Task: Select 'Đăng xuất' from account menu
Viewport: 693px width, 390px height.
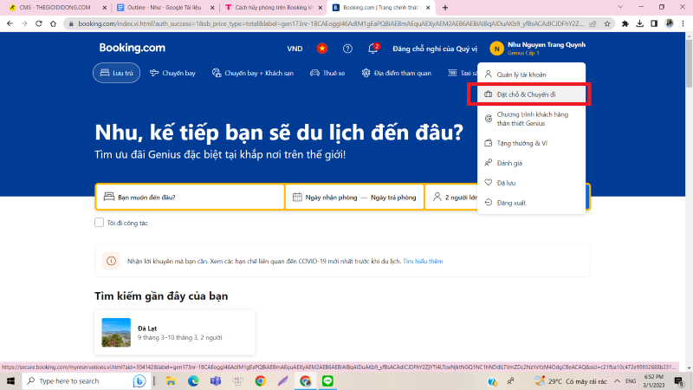Action: [x=513, y=203]
